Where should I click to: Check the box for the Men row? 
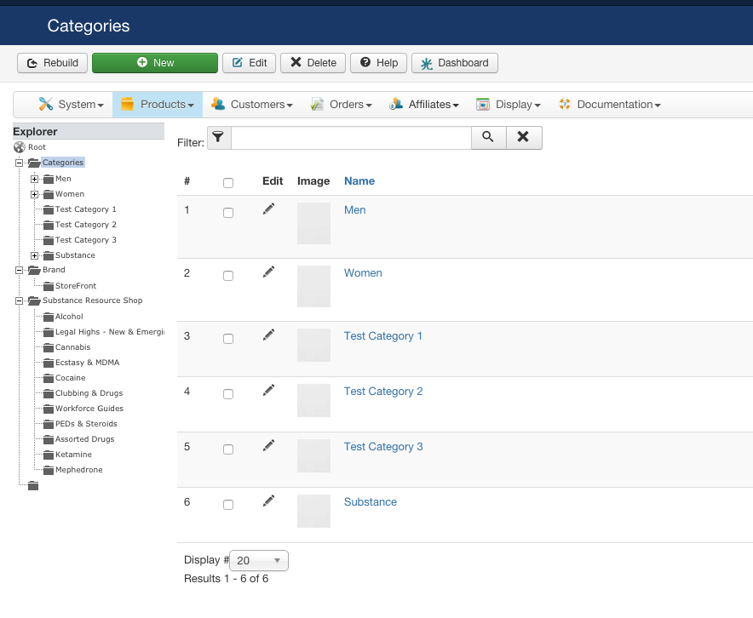point(228,213)
